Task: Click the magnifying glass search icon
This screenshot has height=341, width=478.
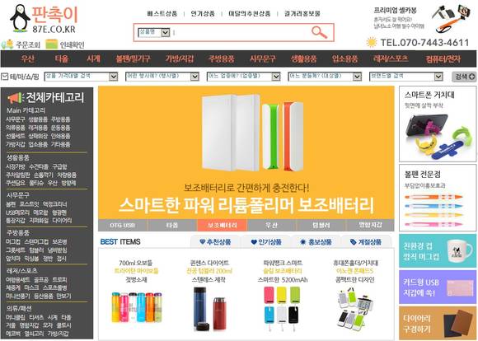Action: coord(319,32)
